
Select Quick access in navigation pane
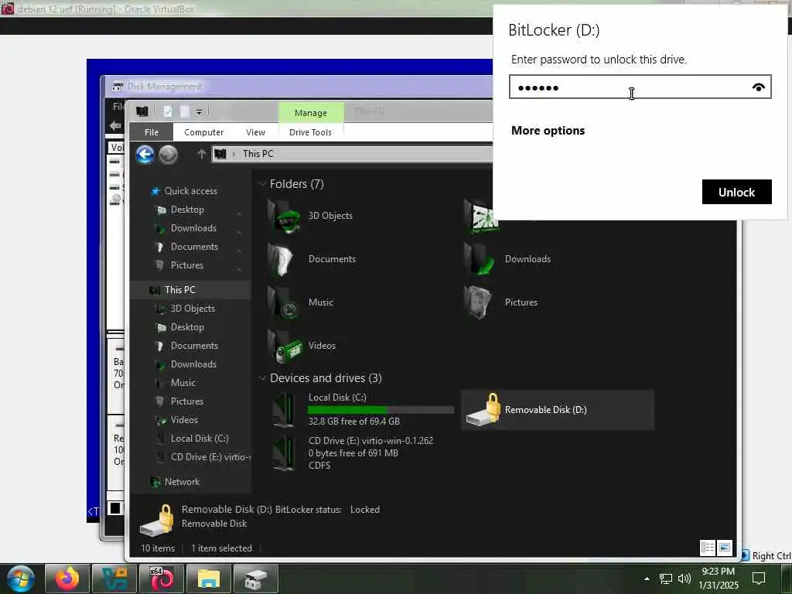190,191
